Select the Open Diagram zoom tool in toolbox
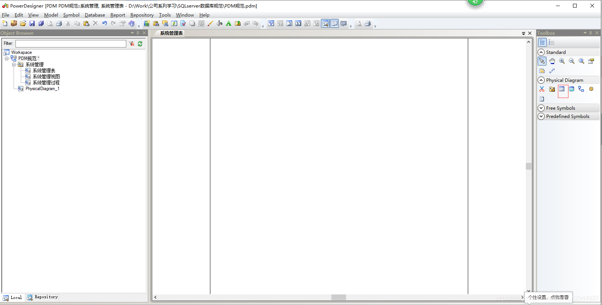Screen dimensions: 602x305 tap(581, 61)
